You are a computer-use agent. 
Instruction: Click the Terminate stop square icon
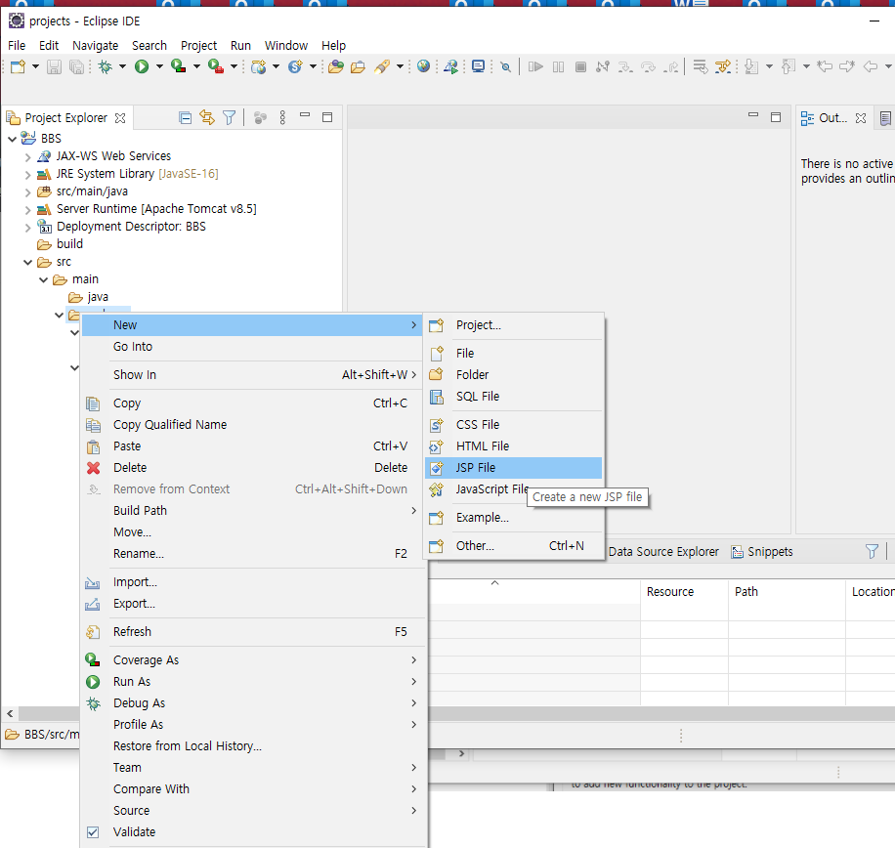tap(580, 66)
